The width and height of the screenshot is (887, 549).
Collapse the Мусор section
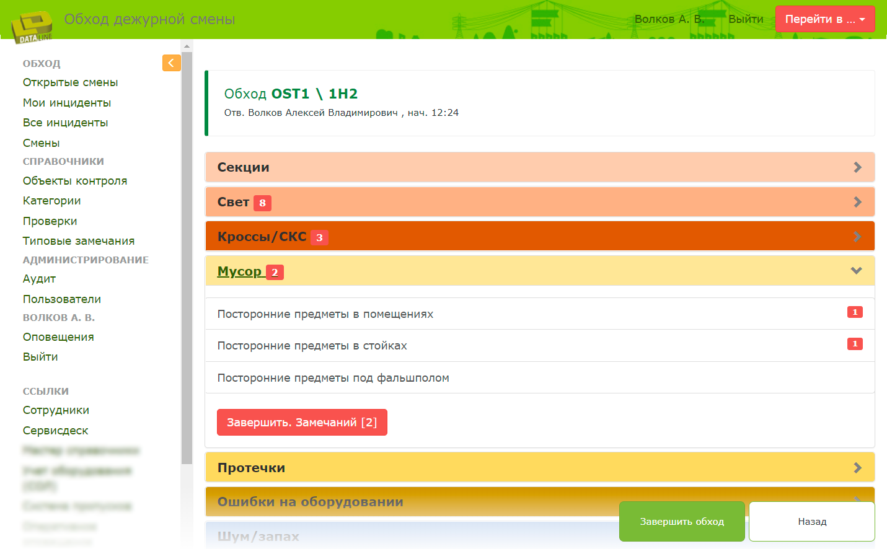tap(857, 270)
